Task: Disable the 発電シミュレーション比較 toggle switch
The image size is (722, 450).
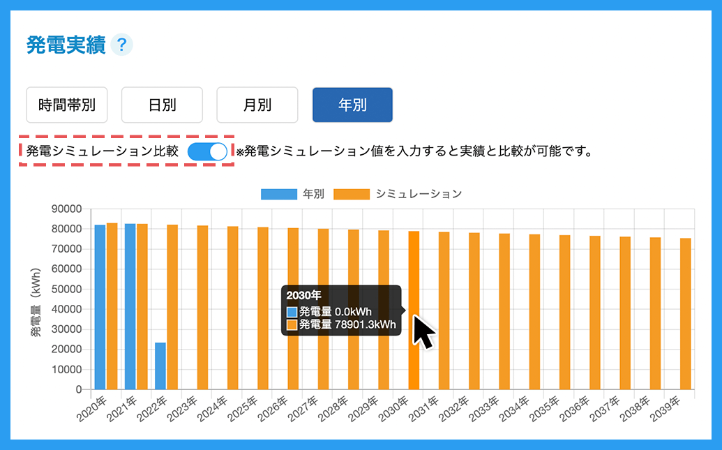Action: pos(207,151)
